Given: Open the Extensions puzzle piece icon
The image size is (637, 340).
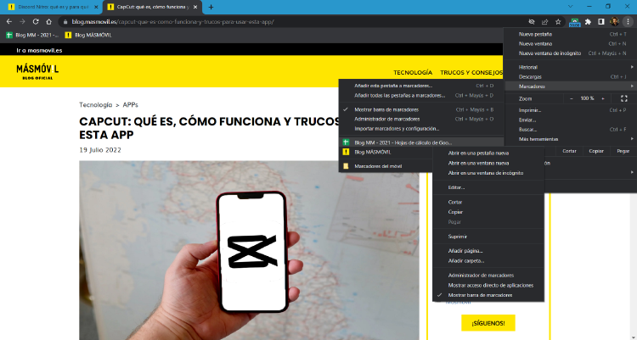Looking at the screenshot, I should click(x=588, y=21).
